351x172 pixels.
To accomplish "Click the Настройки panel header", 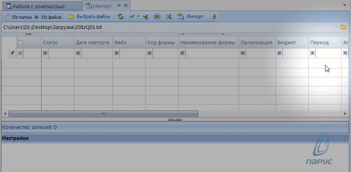I will point(175,138).
